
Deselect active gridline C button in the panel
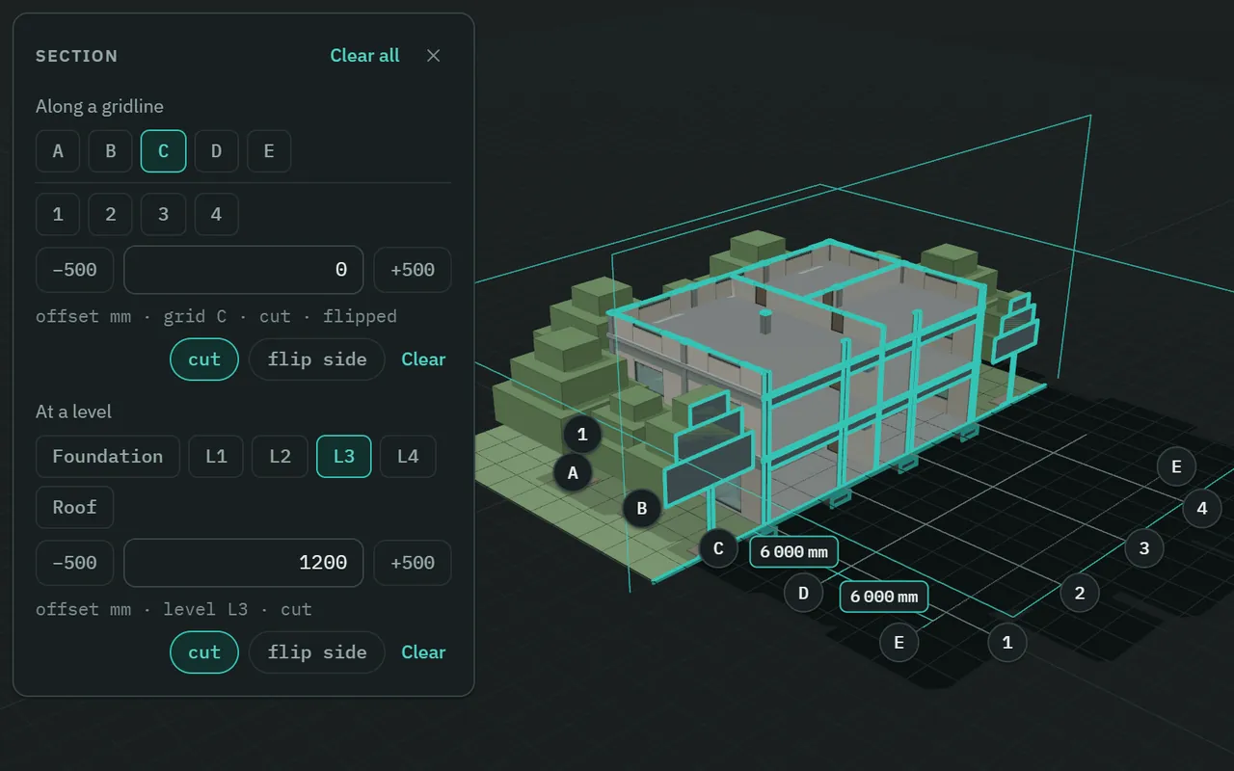point(164,151)
